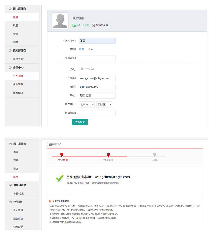Click 会员中心 circle icon beside the profile form
Viewport: 215px width, 240px height.
[x=10, y=68]
